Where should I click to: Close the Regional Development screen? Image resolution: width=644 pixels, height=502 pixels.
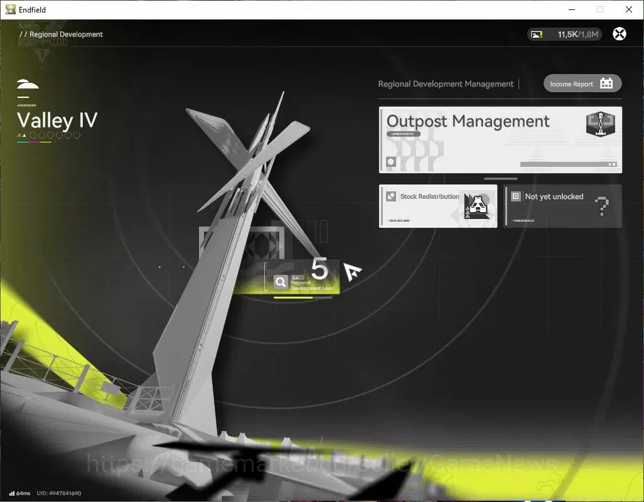[620, 34]
